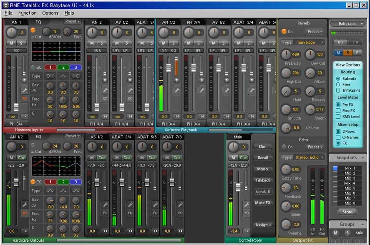Open the Function menu
The height and width of the screenshot is (245, 370).
(x=27, y=13)
